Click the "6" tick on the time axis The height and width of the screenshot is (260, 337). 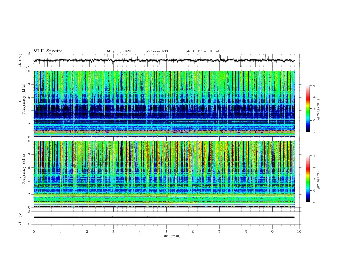pos(193,232)
